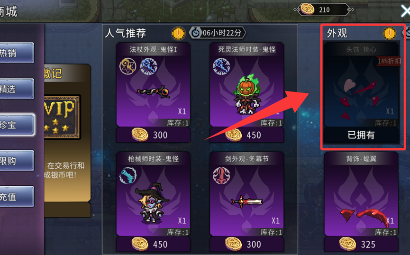Buy 死灵法师时装-鬼怪 for 450 coins
The width and height of the screenshot is (410, 255).
click(x=246, y=135)
